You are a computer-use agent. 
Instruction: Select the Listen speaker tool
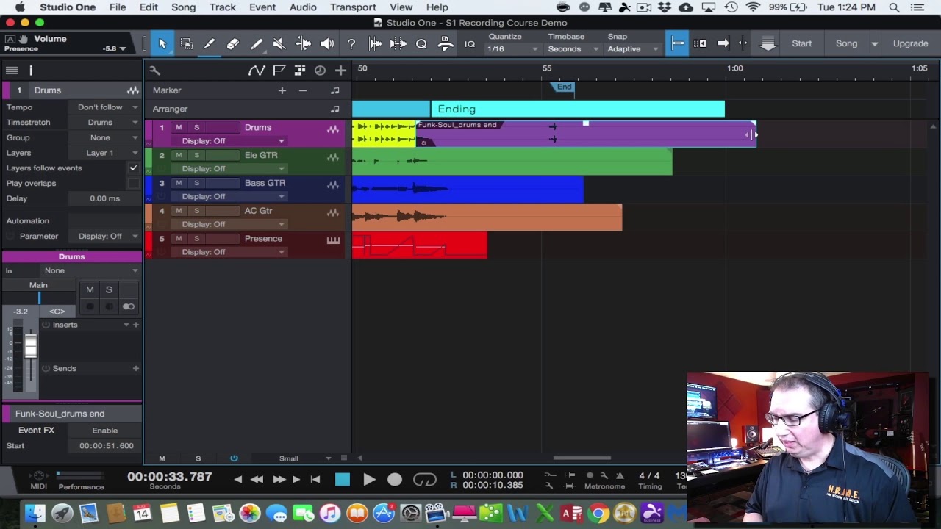(327, 44)
